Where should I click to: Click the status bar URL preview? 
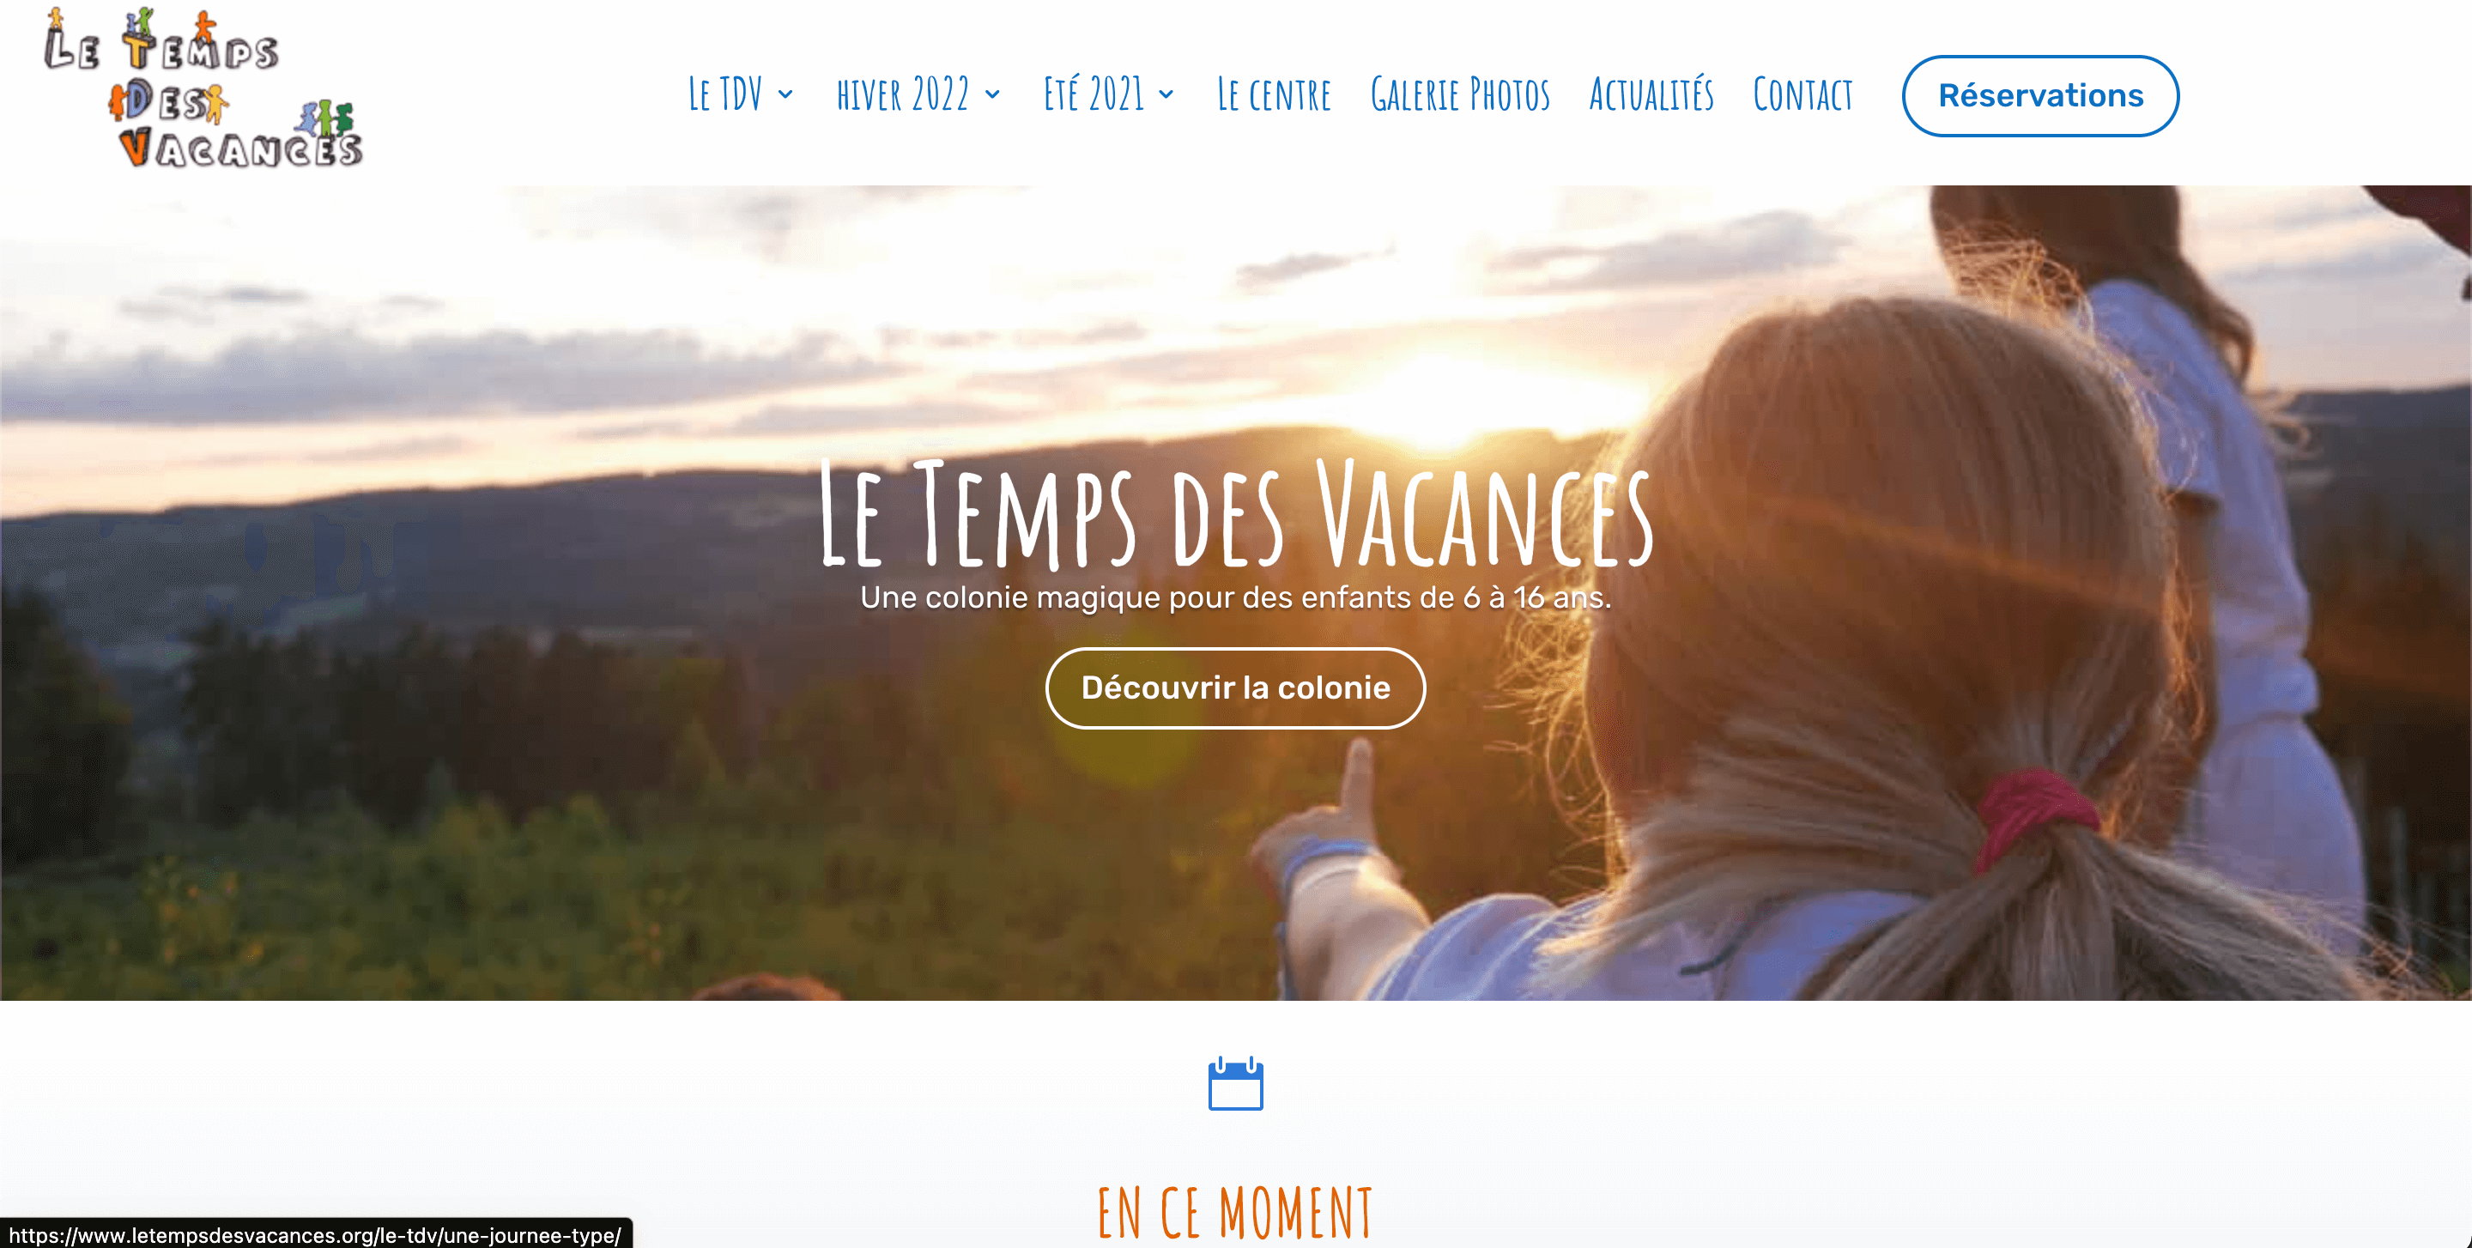coord(316,1234)
